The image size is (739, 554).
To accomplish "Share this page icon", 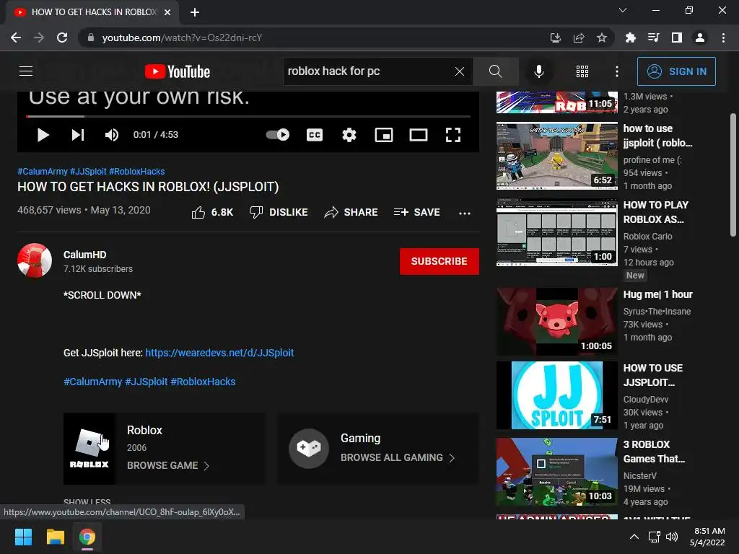I will [579, 38].
